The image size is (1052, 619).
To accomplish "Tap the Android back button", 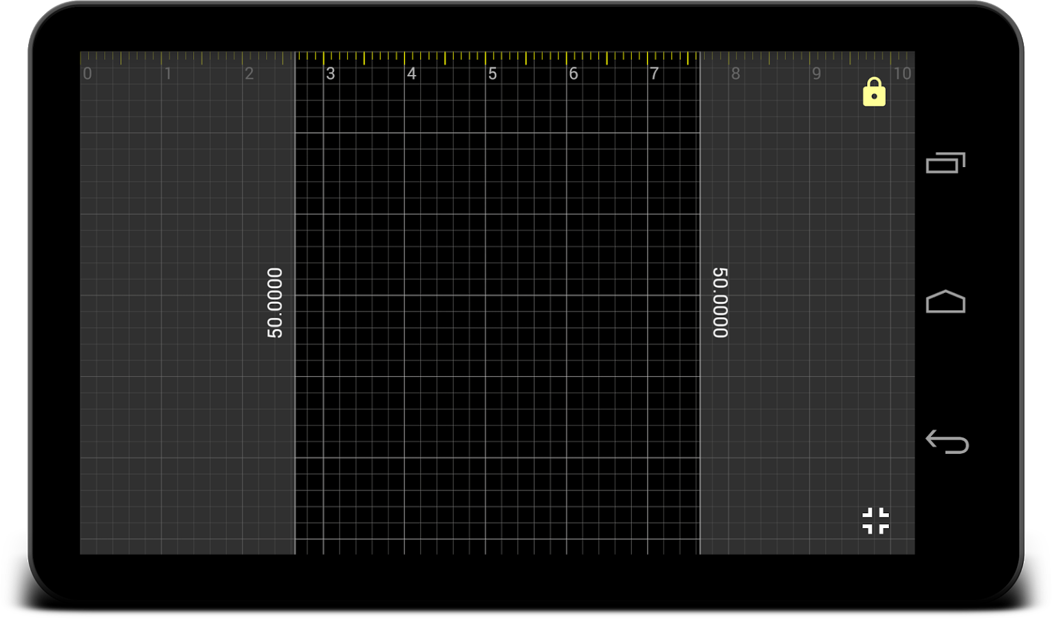I will [947, 442].
